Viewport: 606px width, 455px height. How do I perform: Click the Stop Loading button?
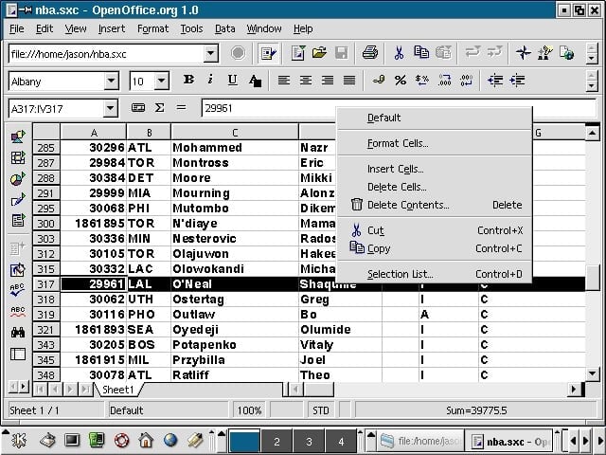238,53
